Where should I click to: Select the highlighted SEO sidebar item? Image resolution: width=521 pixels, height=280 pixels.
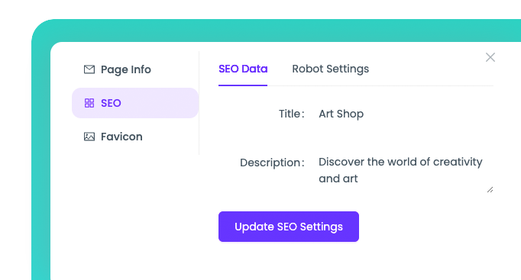135,103
